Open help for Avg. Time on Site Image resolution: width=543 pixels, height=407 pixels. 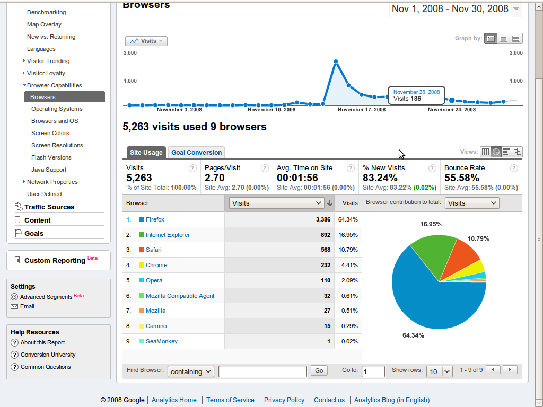point(351,168)
